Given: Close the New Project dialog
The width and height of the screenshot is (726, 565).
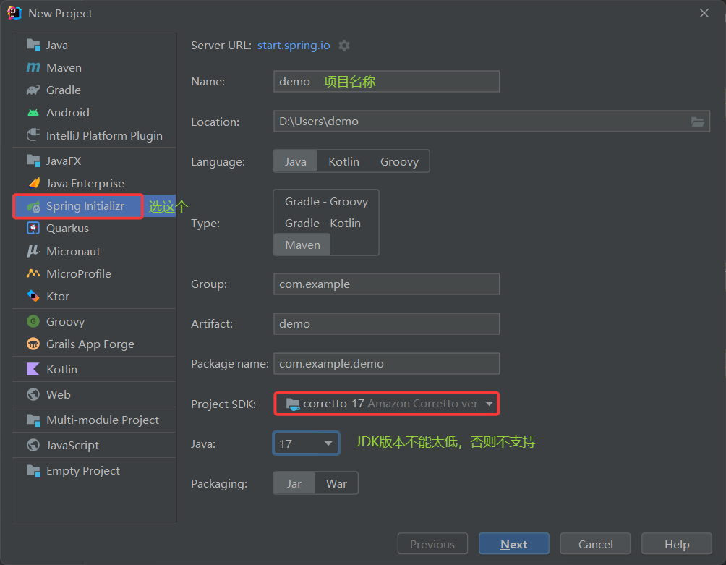Looking at the screenshot, I should [x=704, y=13].
